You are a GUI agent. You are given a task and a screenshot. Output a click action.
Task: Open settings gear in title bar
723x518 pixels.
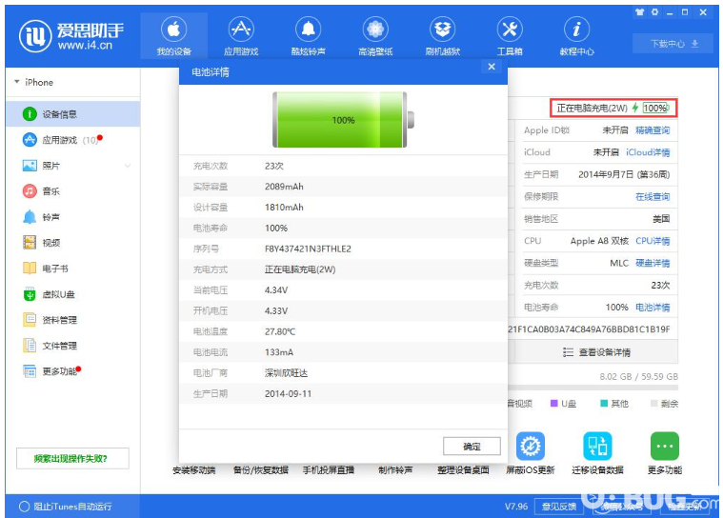654,12
